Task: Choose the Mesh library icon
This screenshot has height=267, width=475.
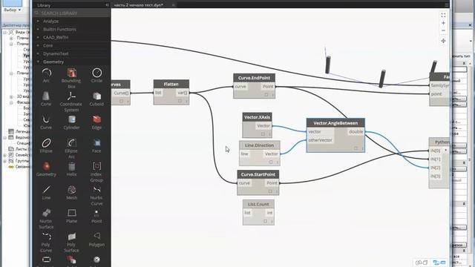Action: click(71, 190)
